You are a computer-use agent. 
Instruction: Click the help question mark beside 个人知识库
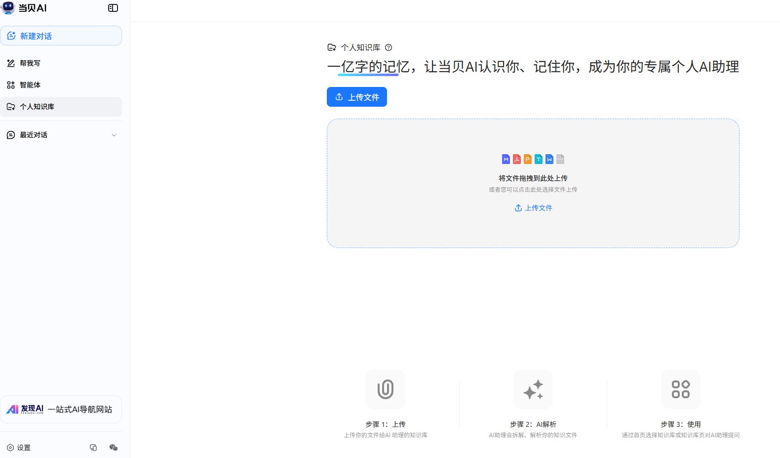point(389,47)
